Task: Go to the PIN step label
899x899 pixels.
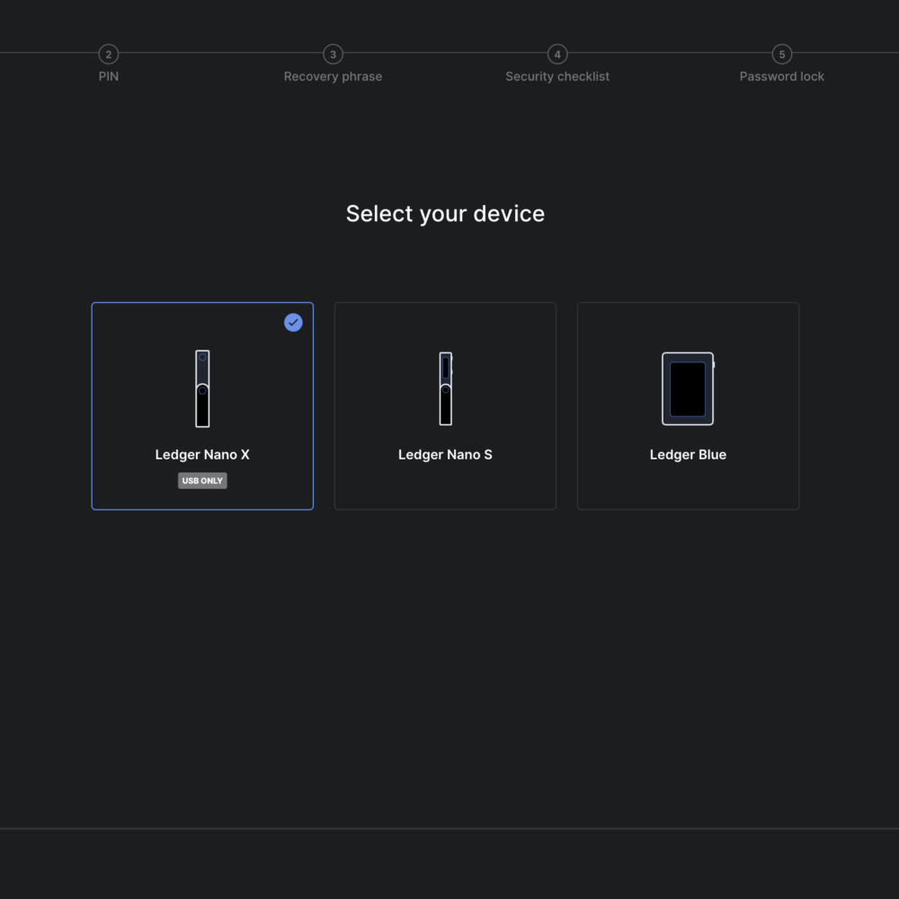Action: (109, 76)
